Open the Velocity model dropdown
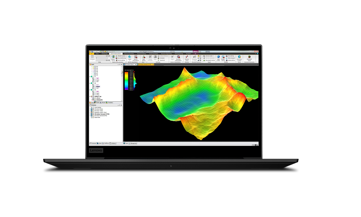 click(x=209, y=56)
